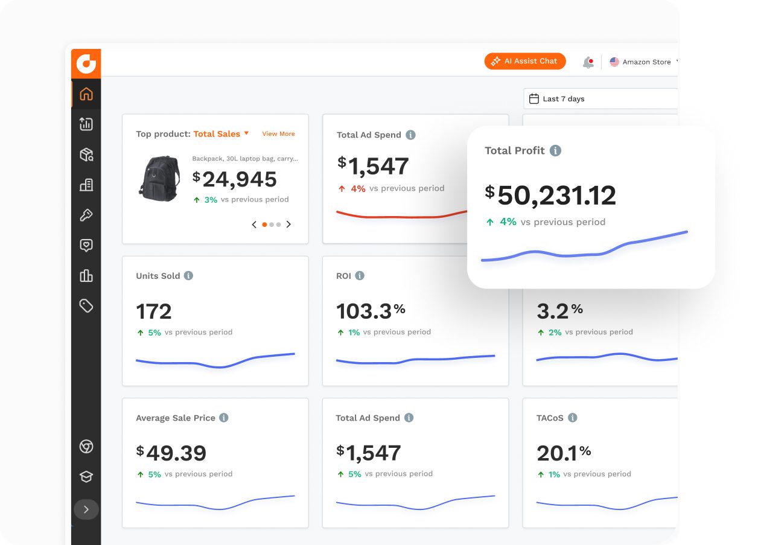The width and height of the screenshot is (758, 545).
Task: Toggle the Units Sold info icon
Action: (187, 275)
